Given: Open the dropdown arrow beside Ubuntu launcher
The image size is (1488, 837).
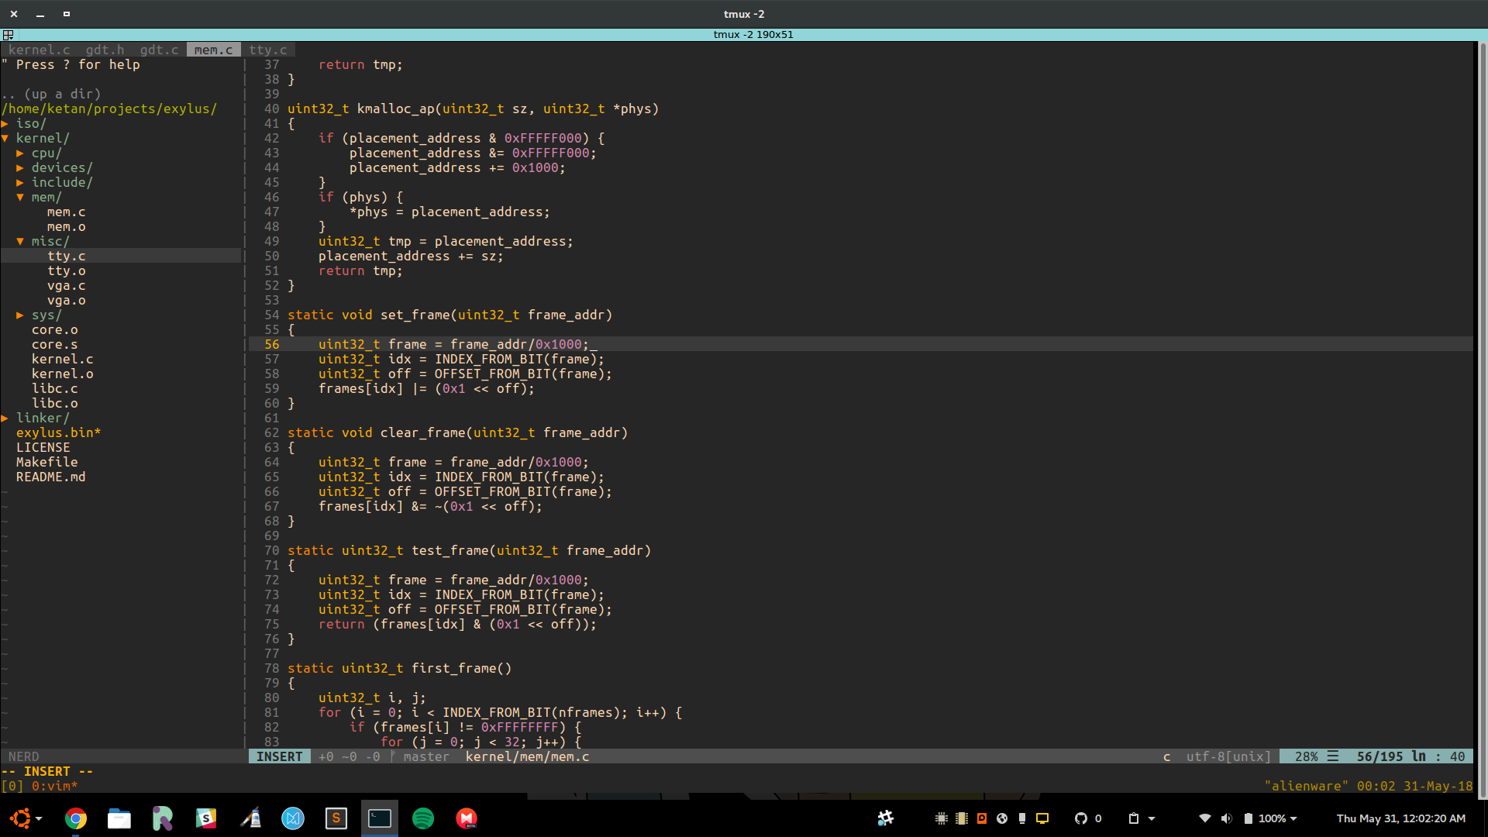Looking at the screenshot, I should tap(39, 818).
